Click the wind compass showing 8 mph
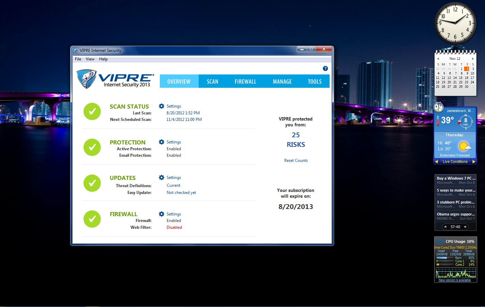This screenshot has width=485, height=307. pos(466,122)
